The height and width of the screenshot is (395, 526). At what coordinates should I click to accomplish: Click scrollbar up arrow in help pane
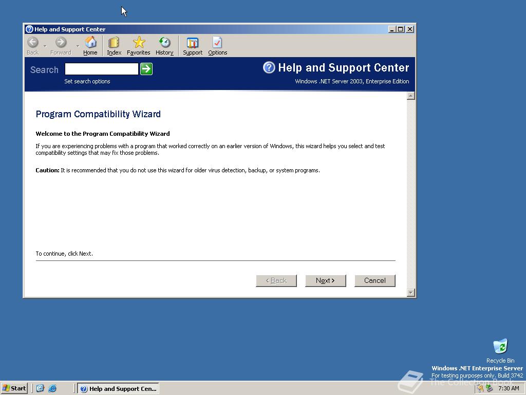[x=410, y=96]
